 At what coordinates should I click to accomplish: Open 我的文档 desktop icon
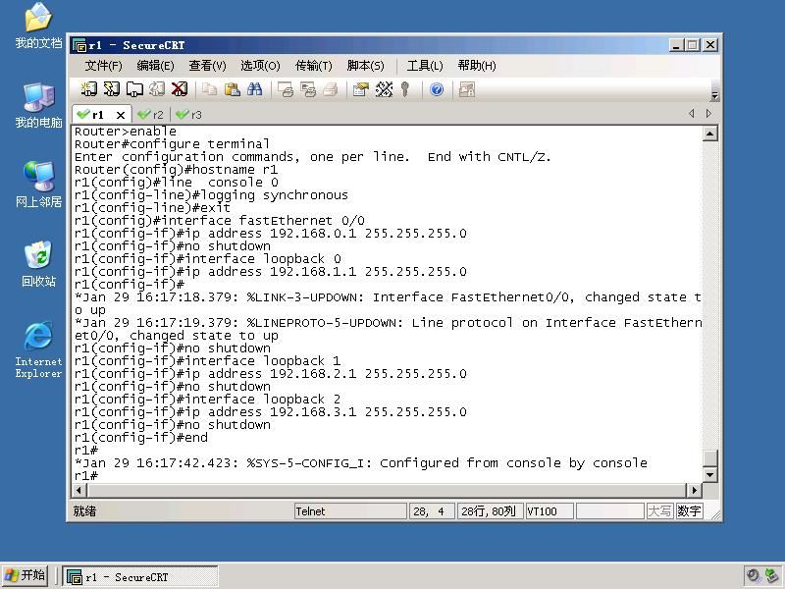pos(38,26)
